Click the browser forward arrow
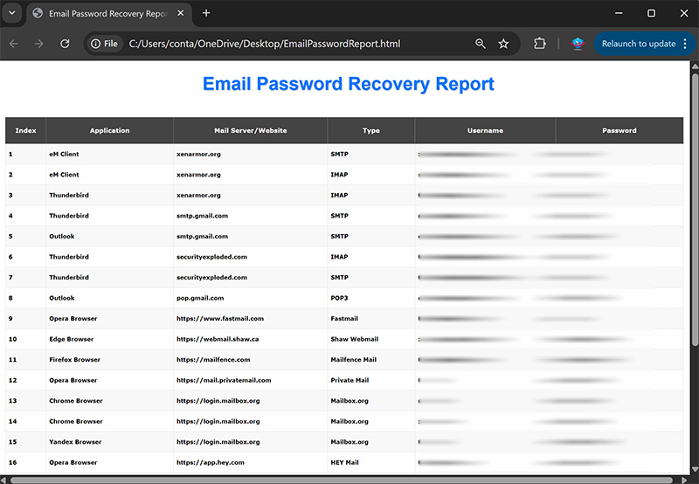The width and height of the screenshot is (699, 484). click(x=39, y=44)
